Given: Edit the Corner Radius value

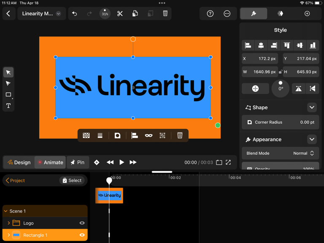Looking at the screenshot, I should tap(281, 122).
